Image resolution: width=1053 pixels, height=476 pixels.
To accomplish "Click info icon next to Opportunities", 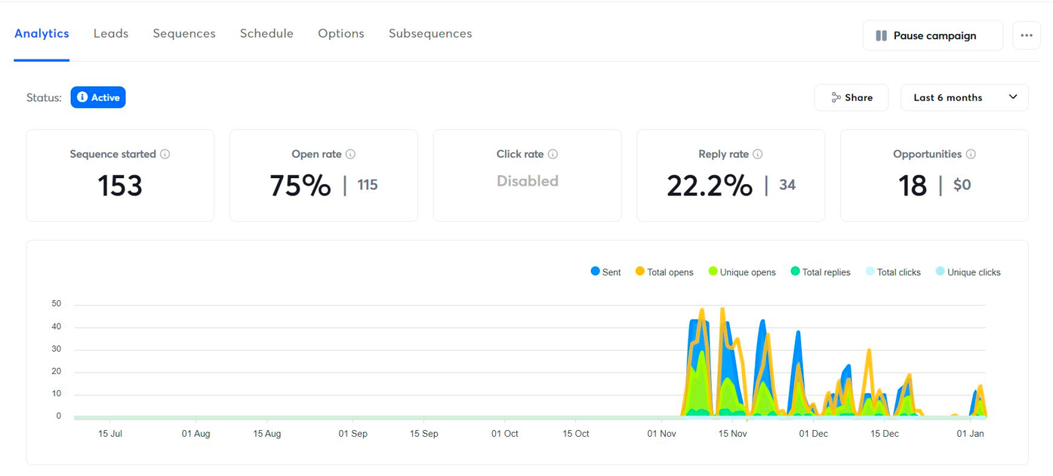I will pos(971,154).
